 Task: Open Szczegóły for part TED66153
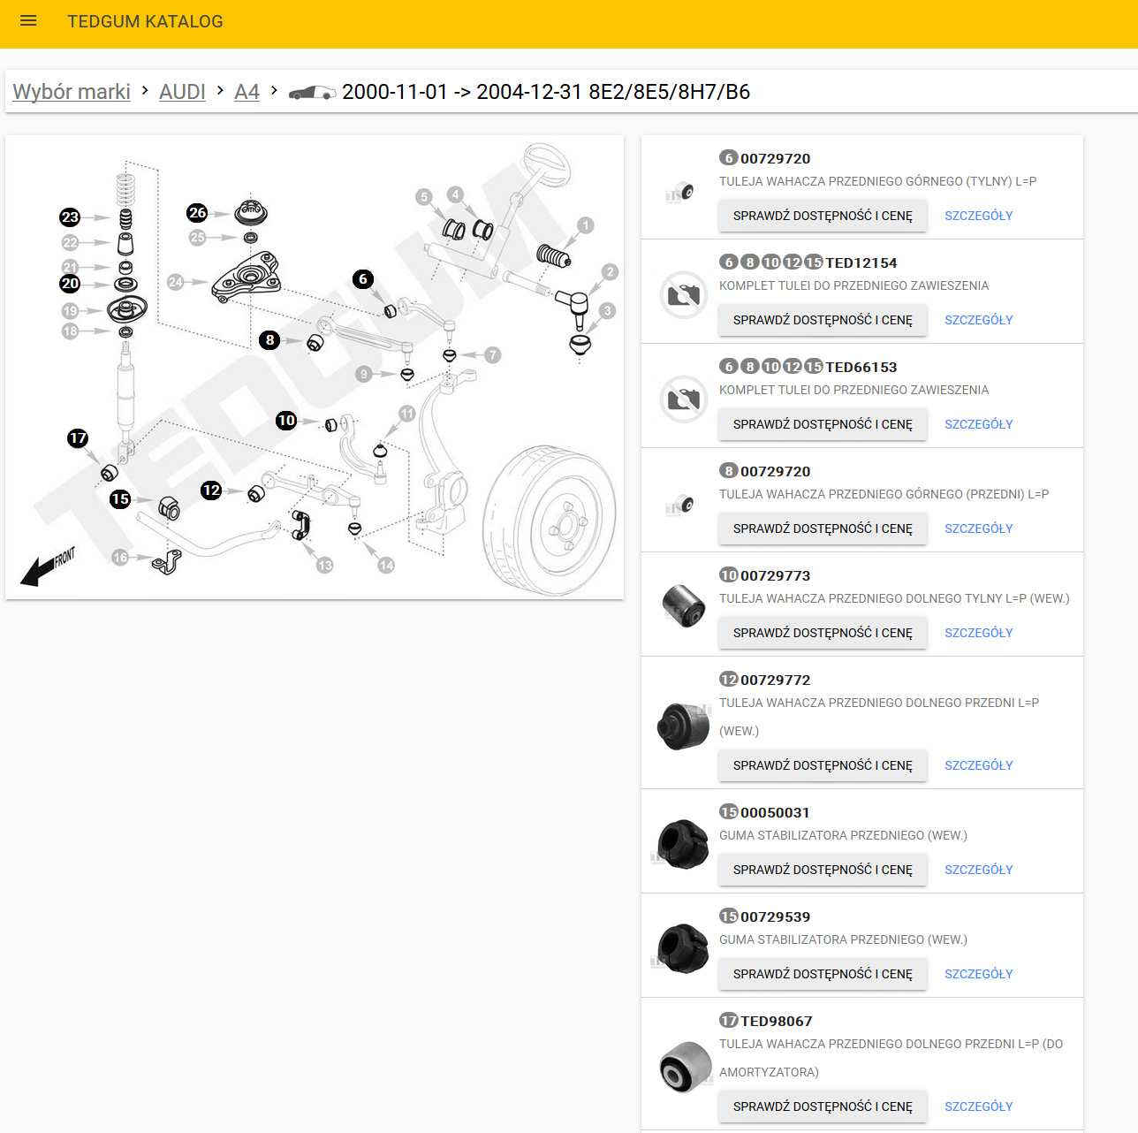pos(978,424)
